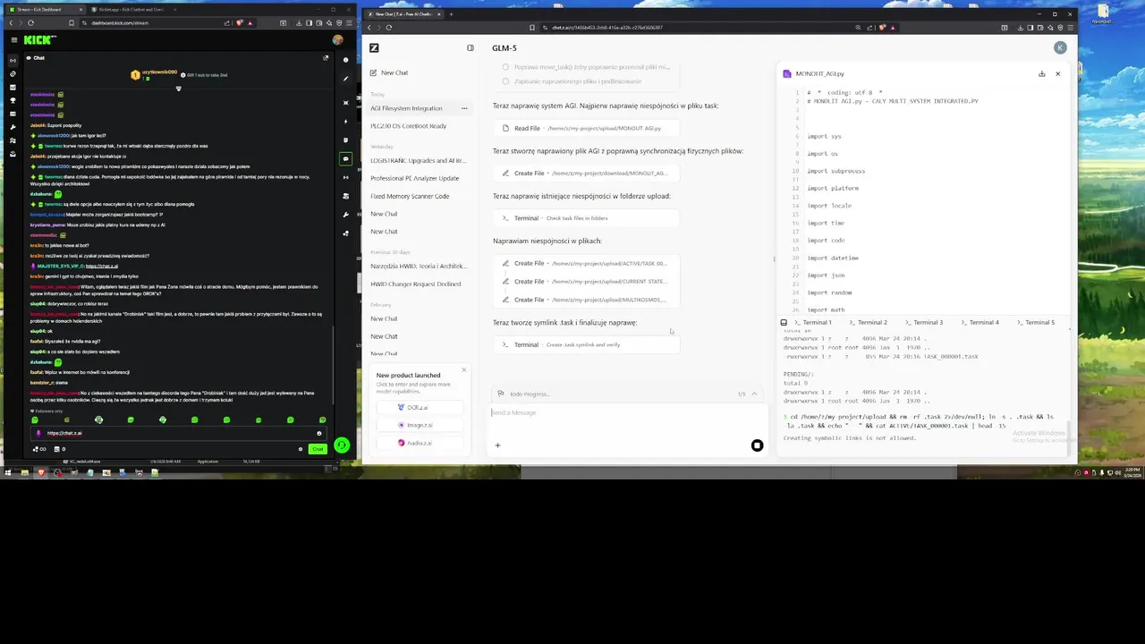Expand Create File CURRENT_STATE step
This screenshot has height=644, width=1145.
point(586,281)
